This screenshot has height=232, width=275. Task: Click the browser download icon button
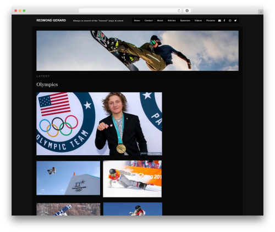pyautogui.click(x=187, y=11)
